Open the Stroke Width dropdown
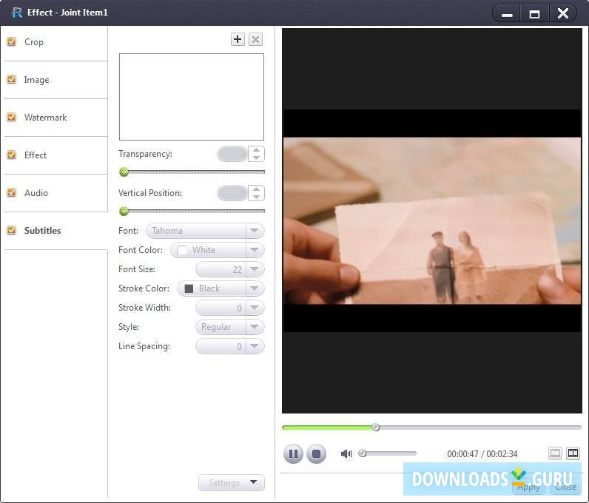Image resolution: width=589 pixels, height=503 pixels. pyautogui.click(x=230, y=308)
